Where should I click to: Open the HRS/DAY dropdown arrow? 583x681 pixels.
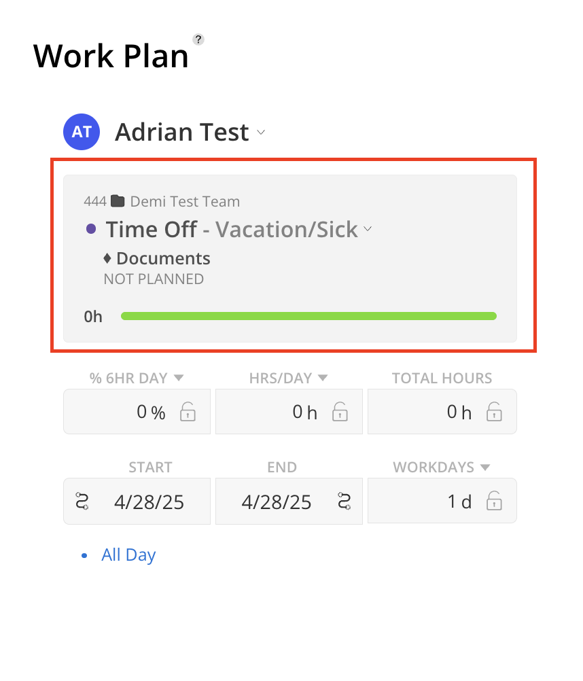(323, 378)
